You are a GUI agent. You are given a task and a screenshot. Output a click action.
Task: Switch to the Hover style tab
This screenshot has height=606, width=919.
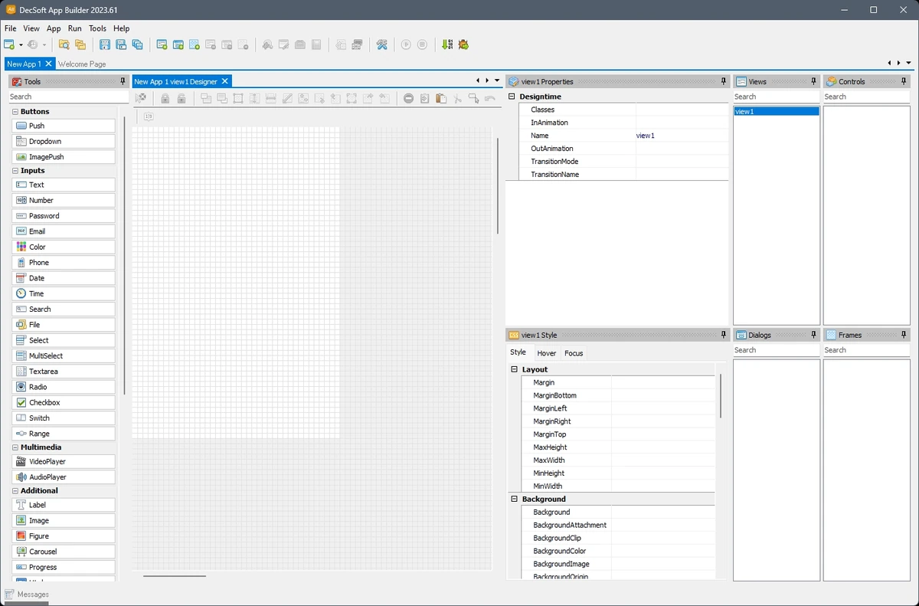point(547,353)
